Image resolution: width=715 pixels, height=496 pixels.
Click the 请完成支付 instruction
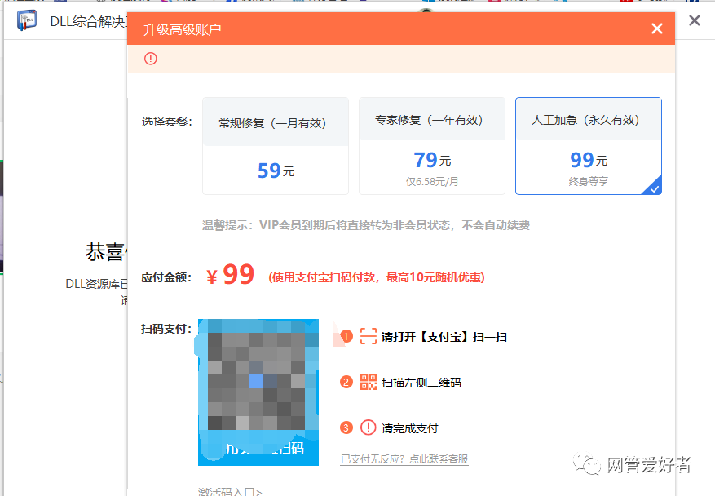coord(409,428)
